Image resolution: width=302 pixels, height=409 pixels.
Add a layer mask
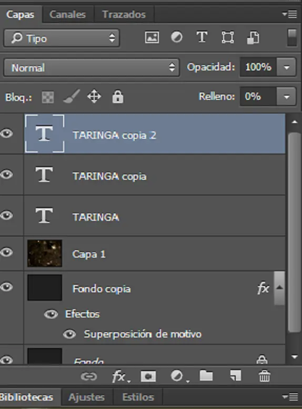[x=148, y=376]
